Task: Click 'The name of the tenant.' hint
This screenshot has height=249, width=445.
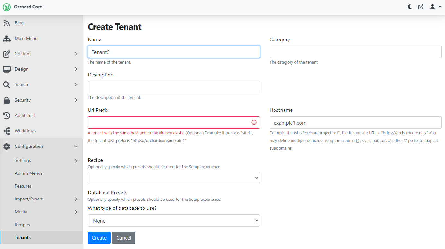Action: point(109,62)
